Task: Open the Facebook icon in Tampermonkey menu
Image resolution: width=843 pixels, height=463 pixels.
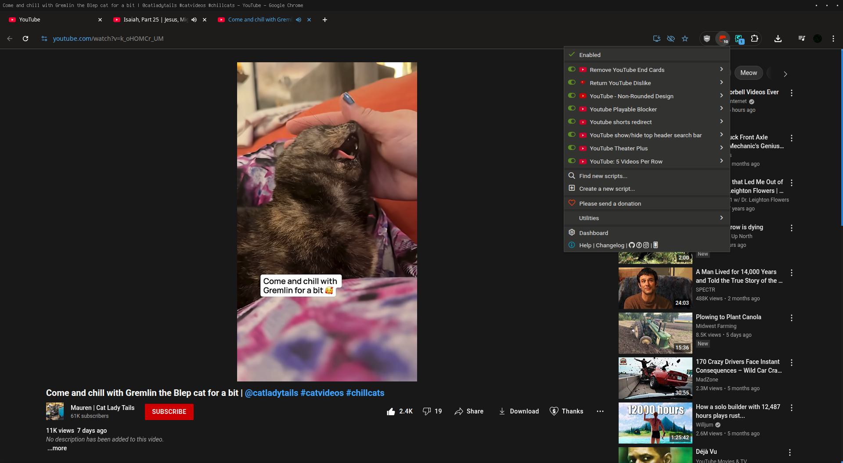Action: (x=639, y=245)
